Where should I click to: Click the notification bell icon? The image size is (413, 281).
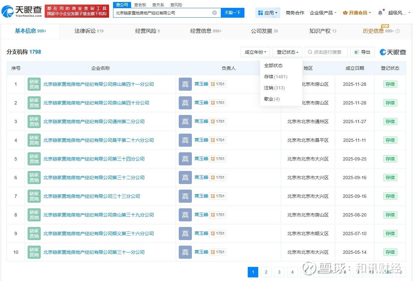(380, 13)
